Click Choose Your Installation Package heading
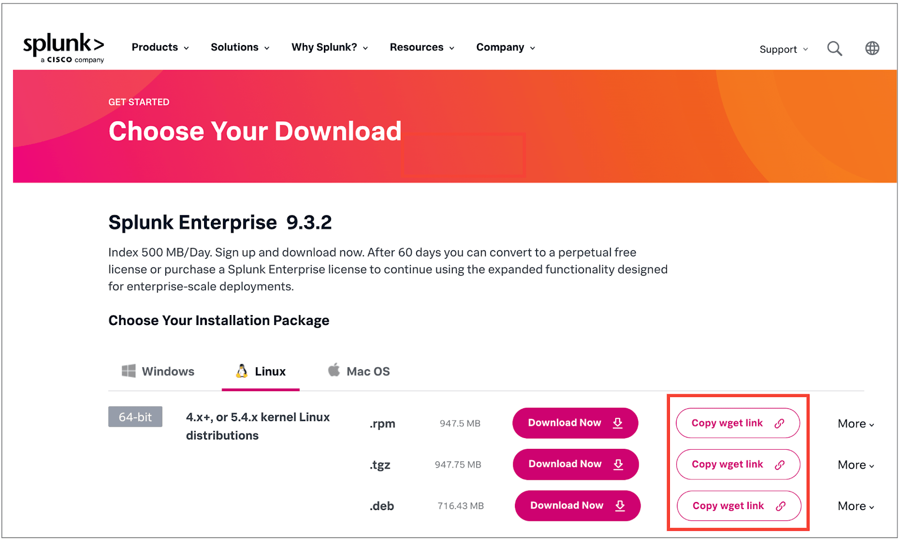This screenshot has width=901, height=542. [218, 321]
